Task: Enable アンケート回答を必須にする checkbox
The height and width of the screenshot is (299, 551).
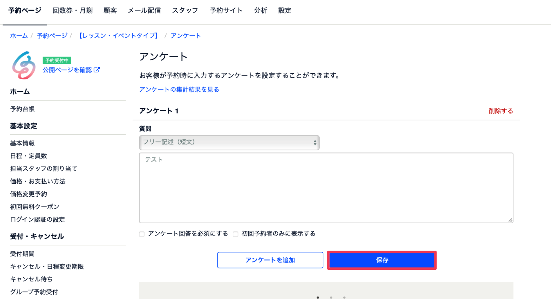Action: (x=142, y=234)
